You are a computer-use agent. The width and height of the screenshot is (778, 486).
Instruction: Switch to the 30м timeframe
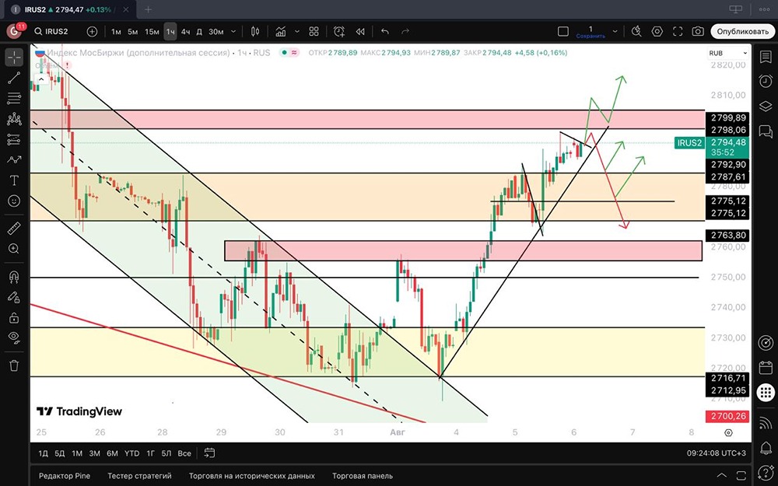216,31
